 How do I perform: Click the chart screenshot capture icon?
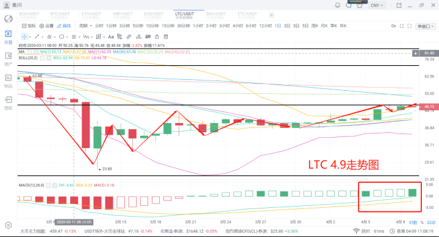point(409,26)
